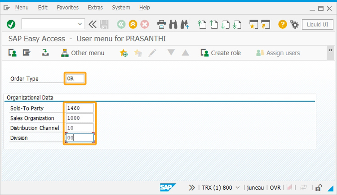The height and width of the screenshot is (195, 337).
Task: Click the Sold-To Party field
Action: click(80, 108)
